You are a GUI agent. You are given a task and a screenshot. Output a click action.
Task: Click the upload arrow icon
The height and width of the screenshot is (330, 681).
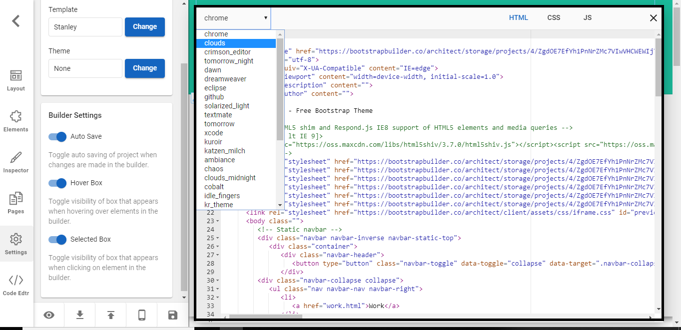(x=111, y=315)
